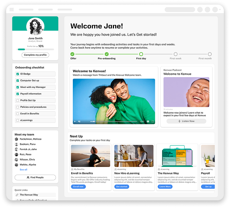
Task: Select the First day step circle
Action: click(141, 54)
